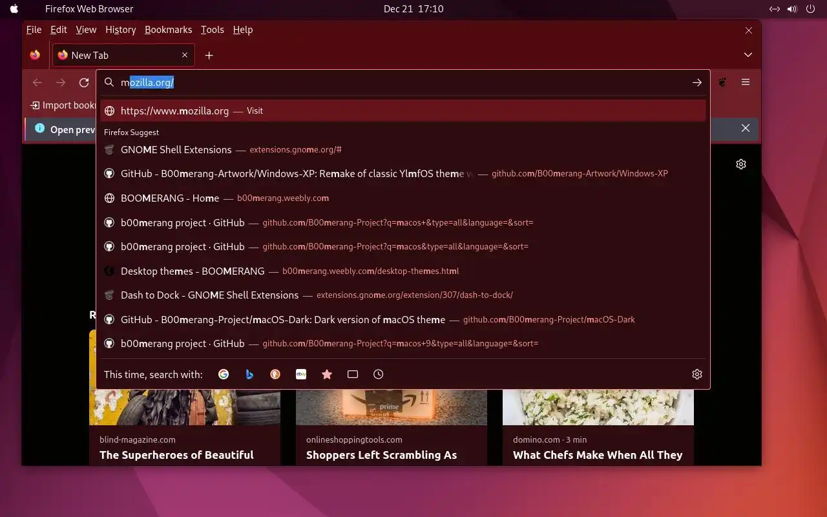Close the New Tab tab
Image resolution: width=827 pixels, height=517 pixels.
(x=185, y=56)
